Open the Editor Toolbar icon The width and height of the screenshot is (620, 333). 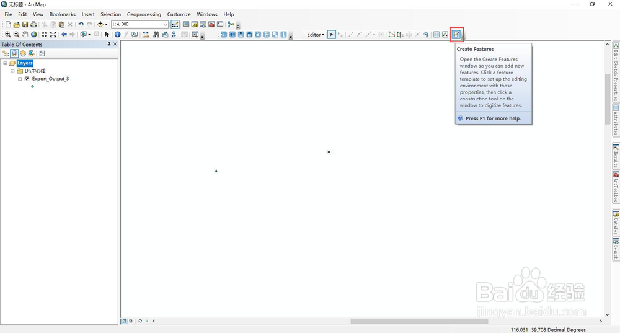[x=175, y=25]
